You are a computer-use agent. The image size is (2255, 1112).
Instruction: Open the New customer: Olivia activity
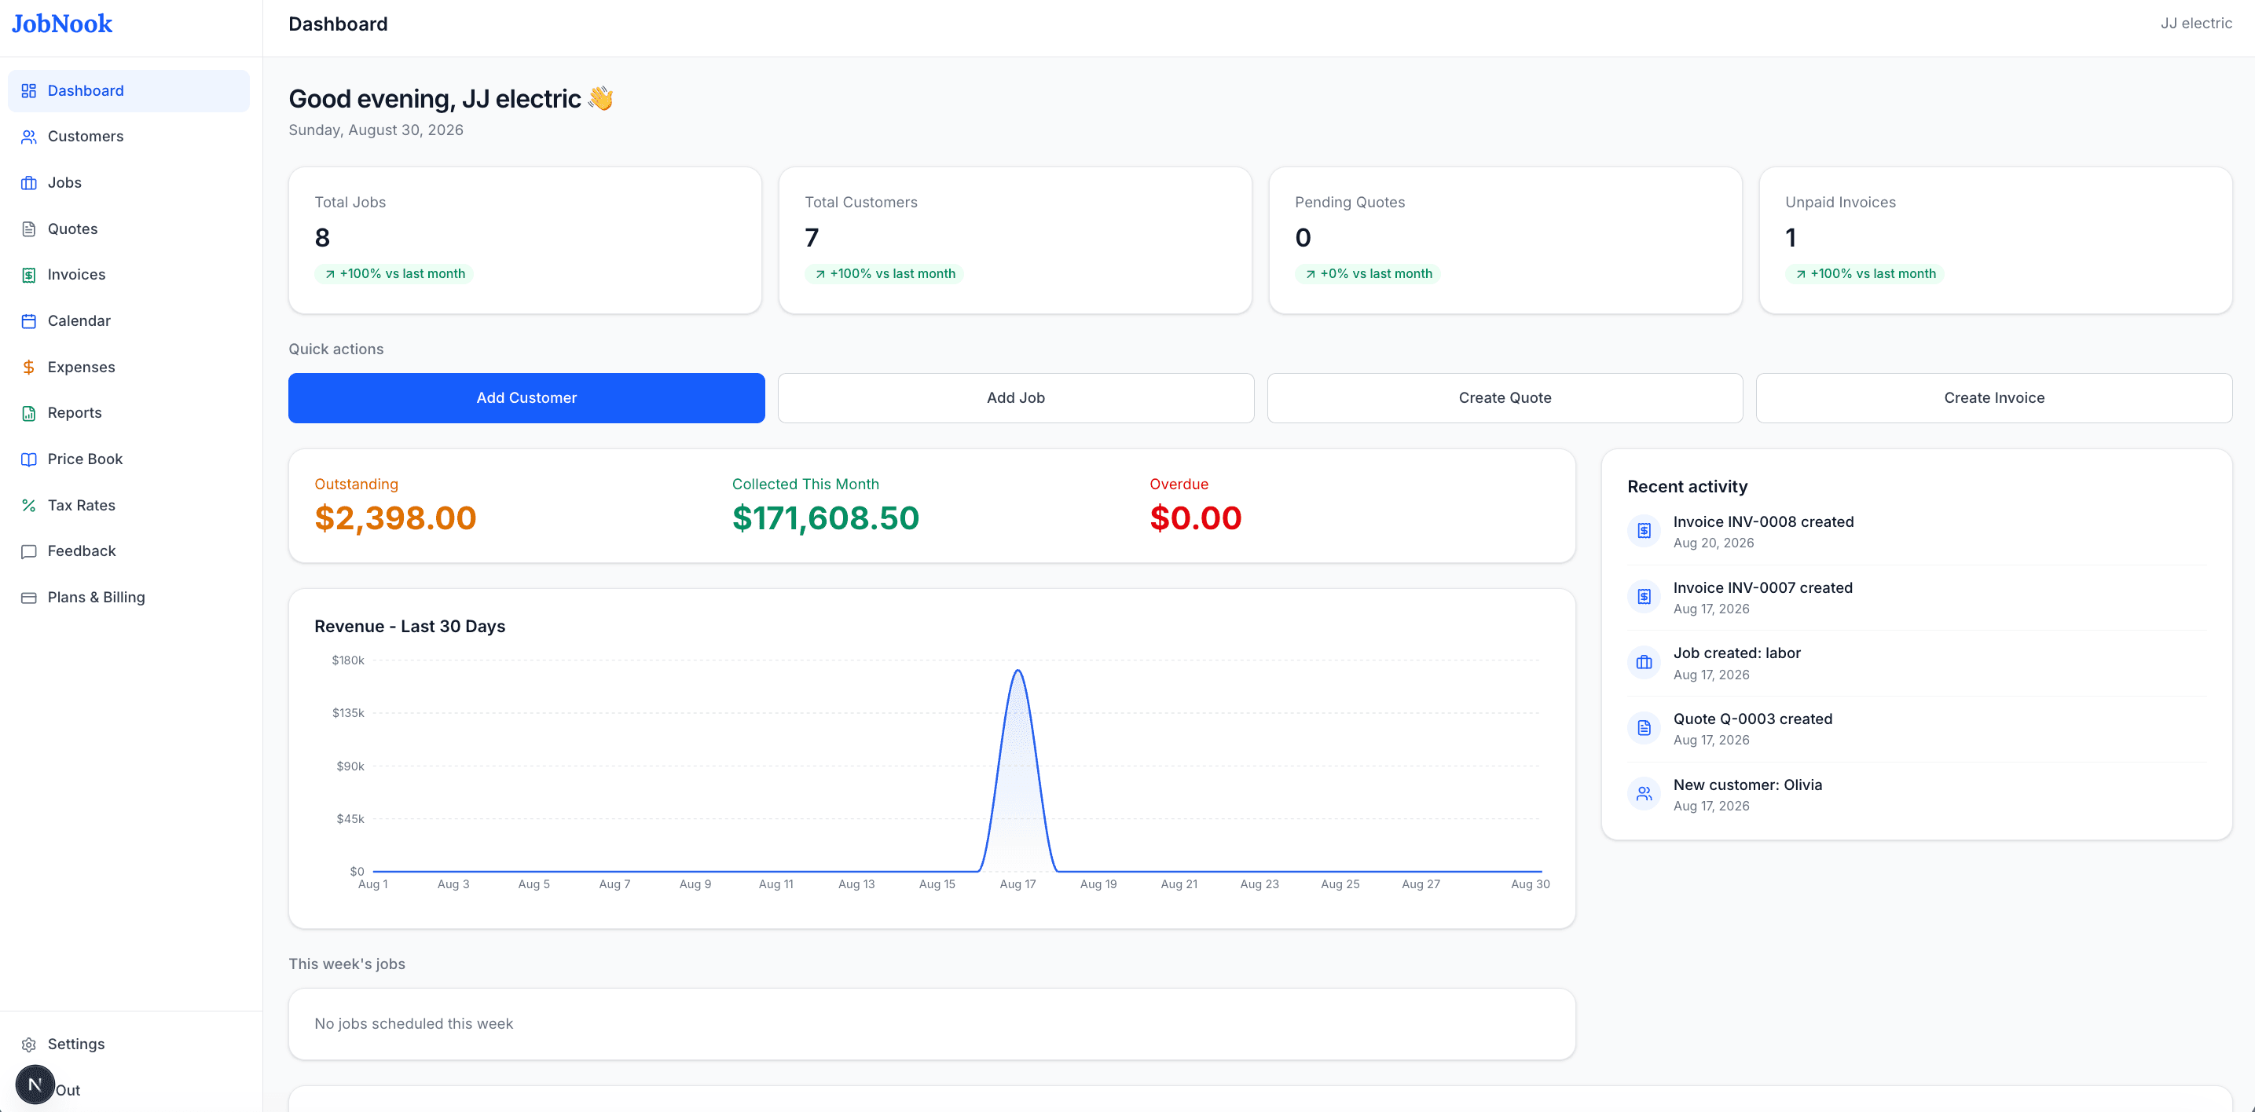[1916, 795]
